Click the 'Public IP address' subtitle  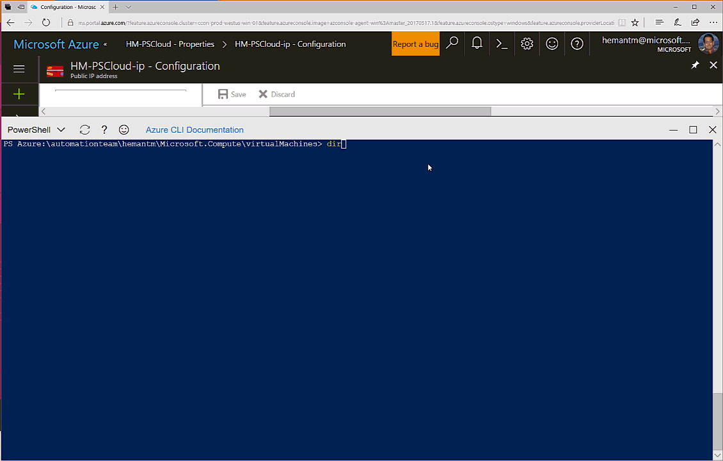pos(94,76)
